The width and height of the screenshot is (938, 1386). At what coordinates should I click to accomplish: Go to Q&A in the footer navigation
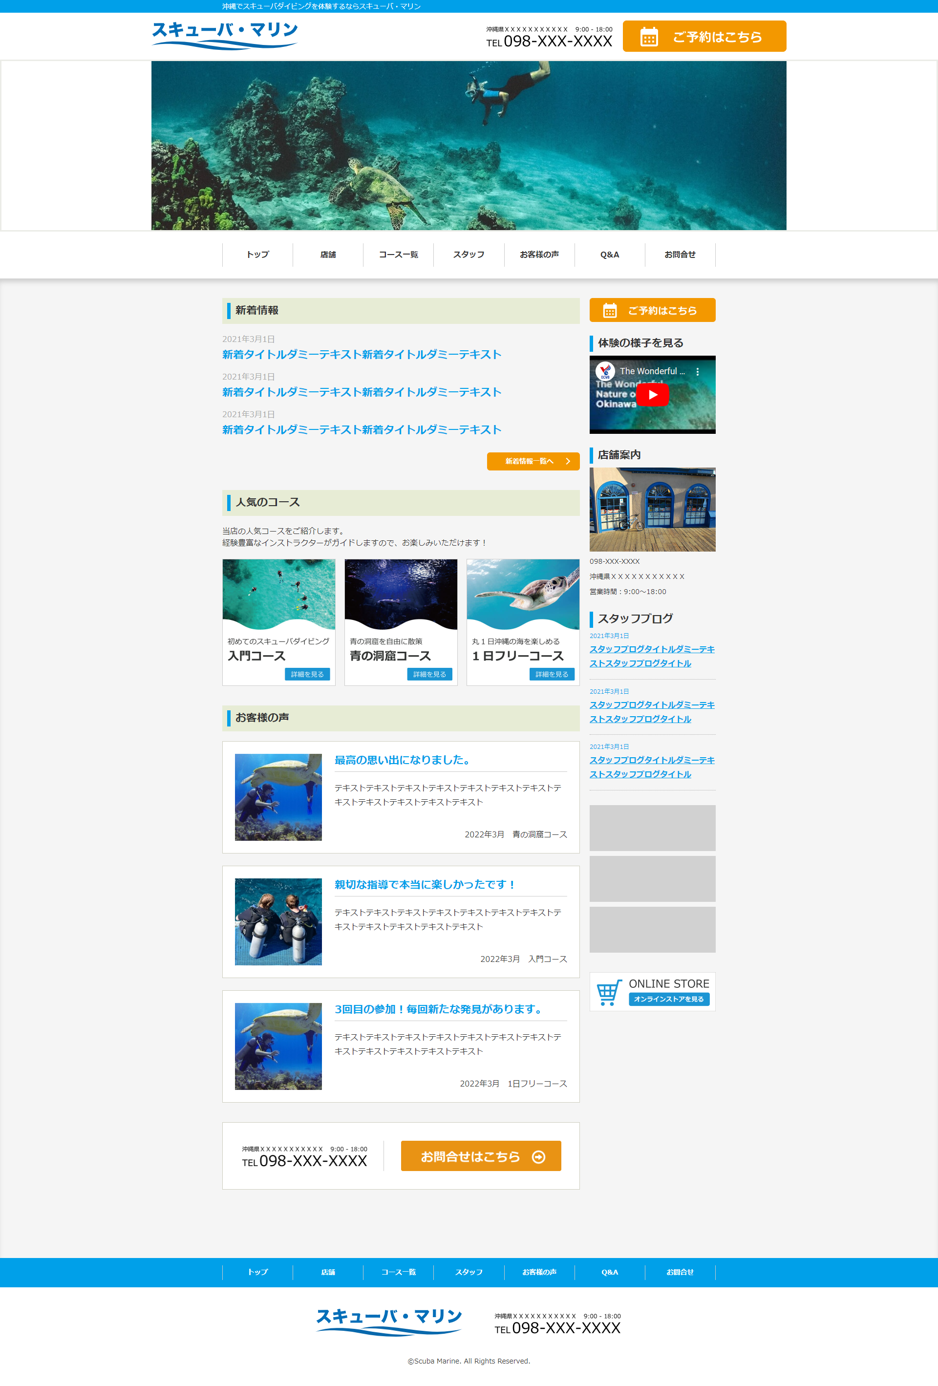tap(609, 1272)
